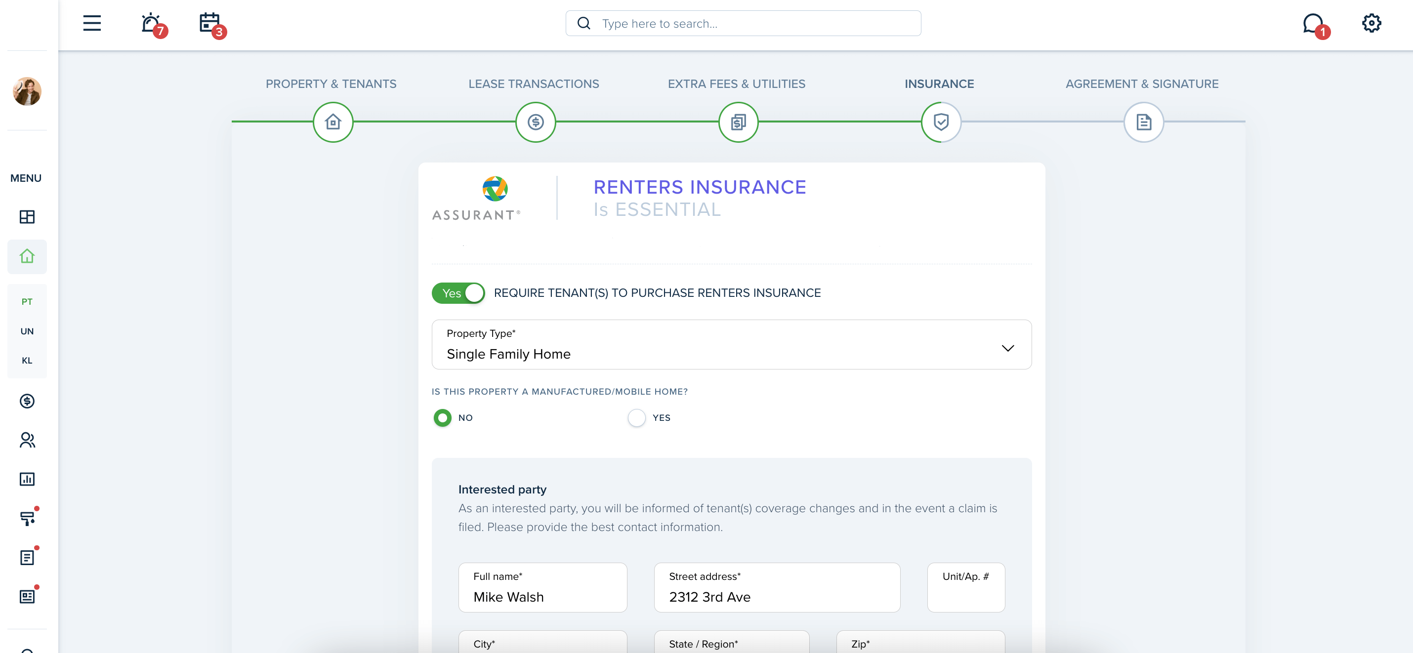The image size is (1413, 653).
Task: Click the top search box
Action: point(743,23)
